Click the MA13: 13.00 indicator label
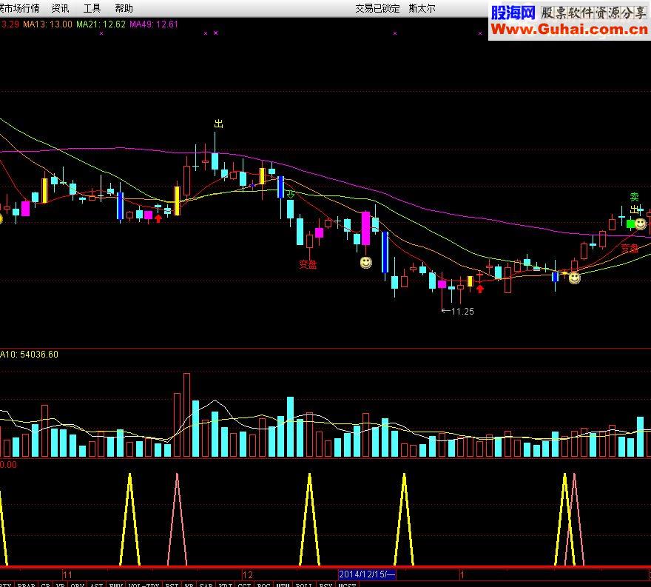This screenshot has width=651, height=587. click(48, 24)
